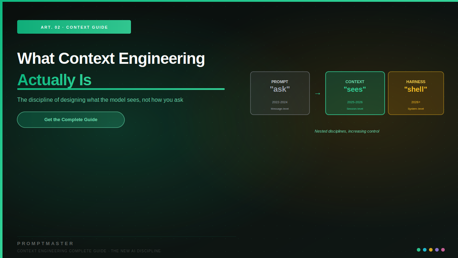Click the yellow dot at bottom right
The height and width of the screenshot is (258, 458).
tap(431, 250)
